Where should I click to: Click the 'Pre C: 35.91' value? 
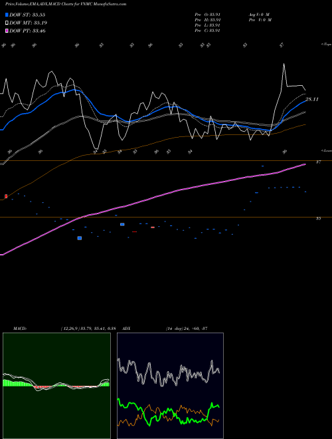pos(208,31)
